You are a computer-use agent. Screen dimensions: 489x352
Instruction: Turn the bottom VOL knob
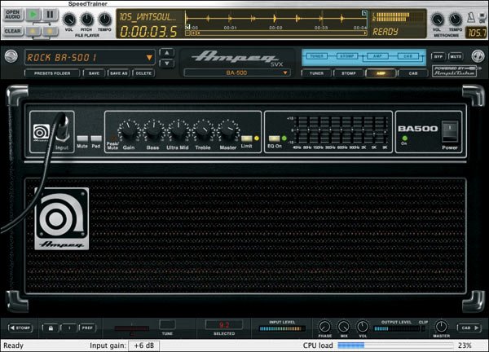tap(363, 327)
